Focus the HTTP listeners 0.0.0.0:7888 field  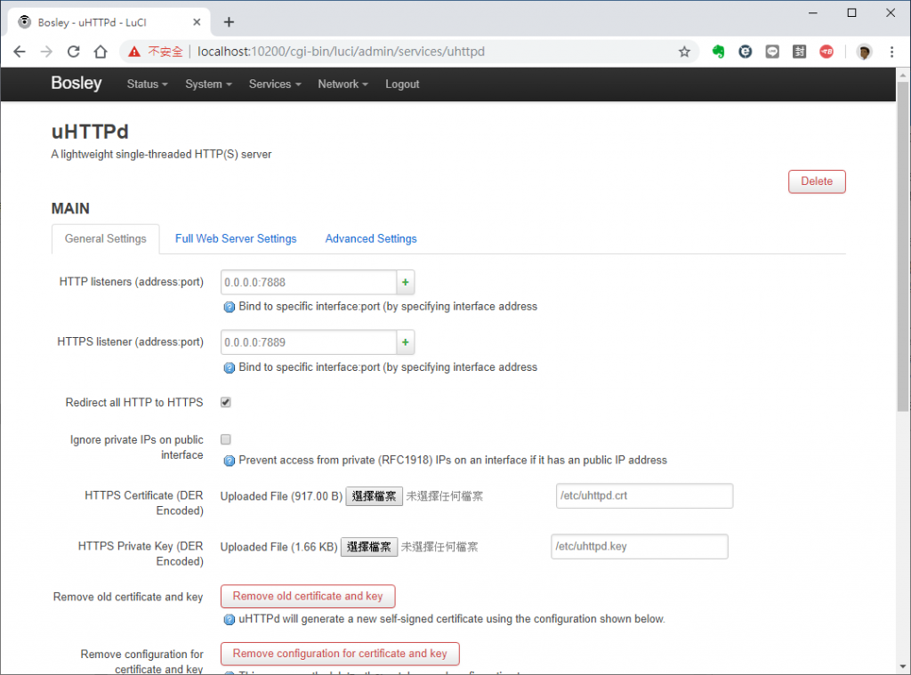[x=309, y=282]
